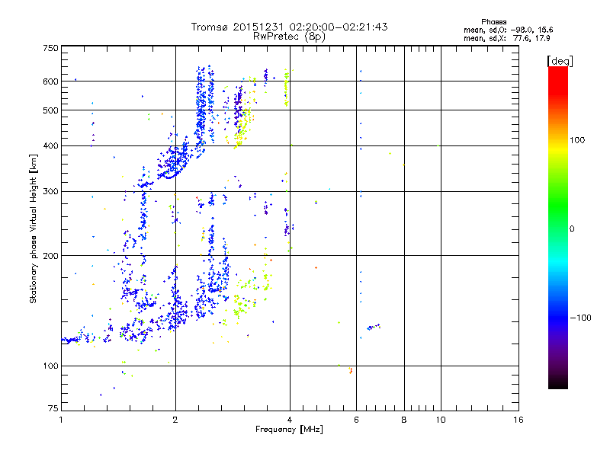Click the x-axis tick label '16'

(x=518, y=420)
